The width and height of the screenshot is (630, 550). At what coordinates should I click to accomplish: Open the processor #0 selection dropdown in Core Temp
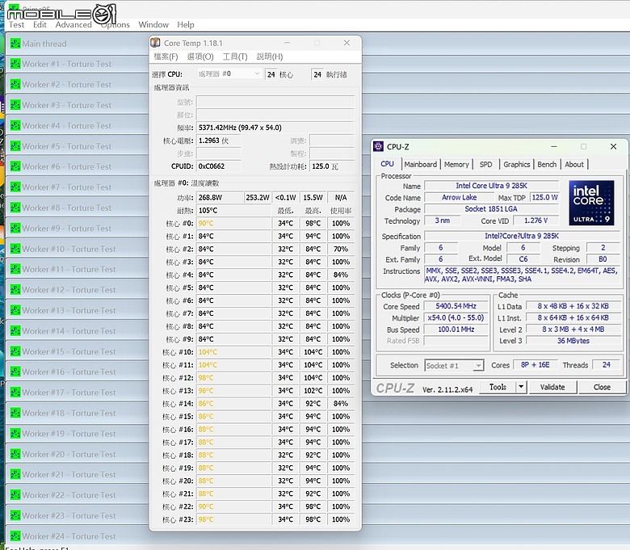229,74
